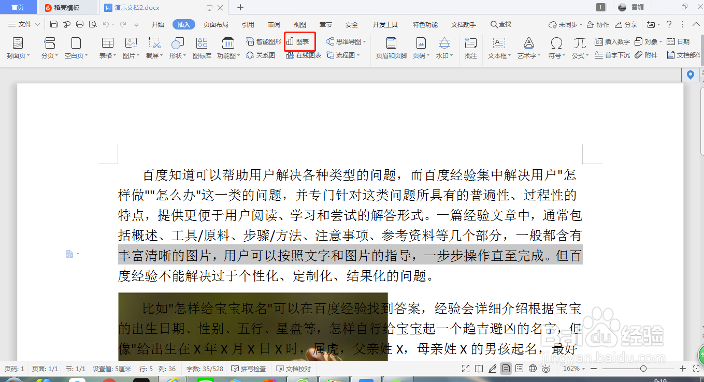Image resolution: width=704 pixels, height=382 pixels.
Task: Attach a file using 附件 paperclip
Action: click(646, 55)
